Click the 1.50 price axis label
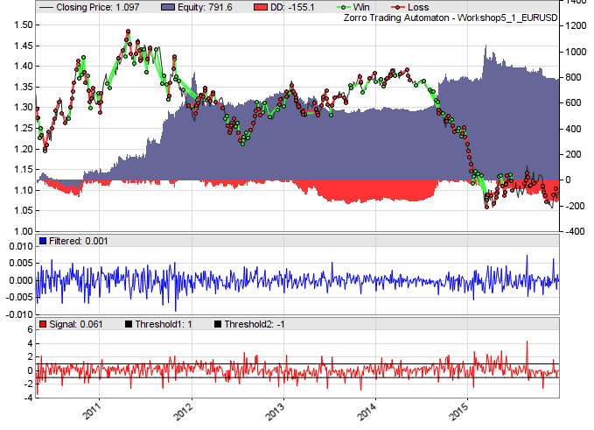Image resolution: width=594 pixels, height=430 pixels. 24,25
